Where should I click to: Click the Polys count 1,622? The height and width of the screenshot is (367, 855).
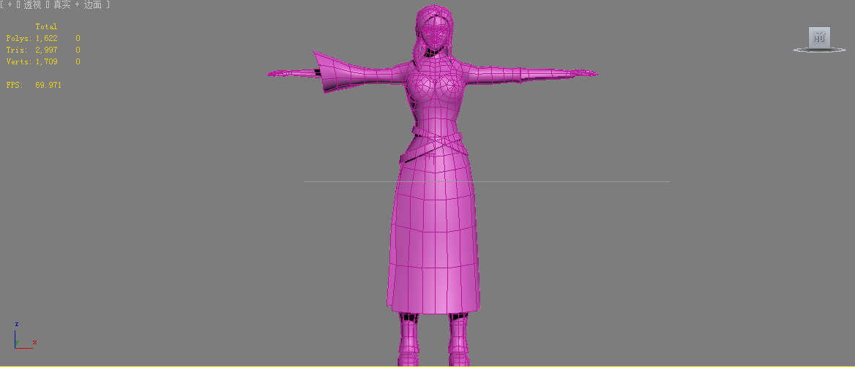tap(46, 38)
